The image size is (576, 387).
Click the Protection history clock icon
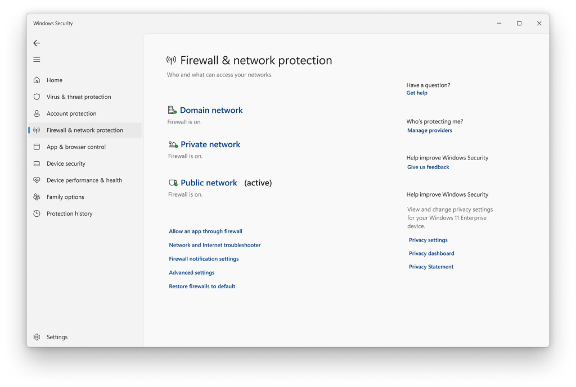click(x=37, y=214)
